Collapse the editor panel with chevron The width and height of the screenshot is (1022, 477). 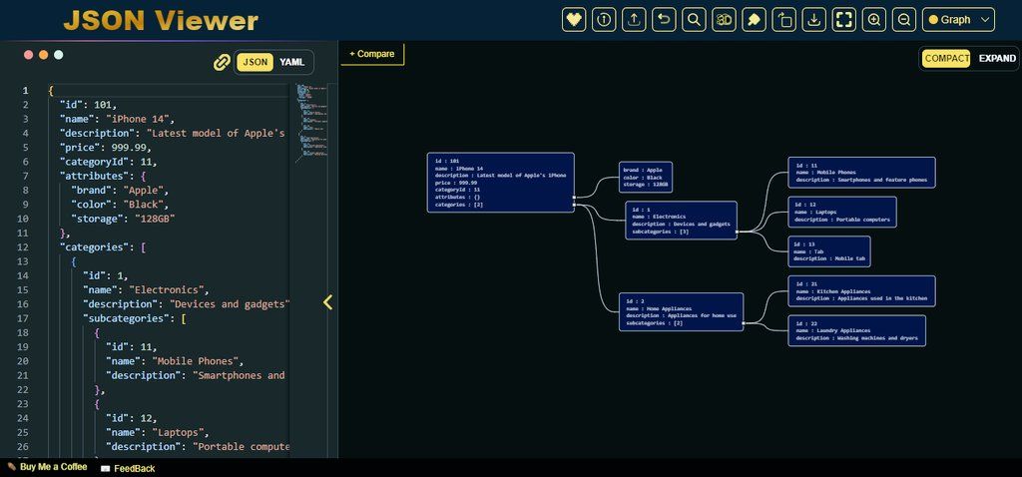pyautogui.click(x=327, y=301)
